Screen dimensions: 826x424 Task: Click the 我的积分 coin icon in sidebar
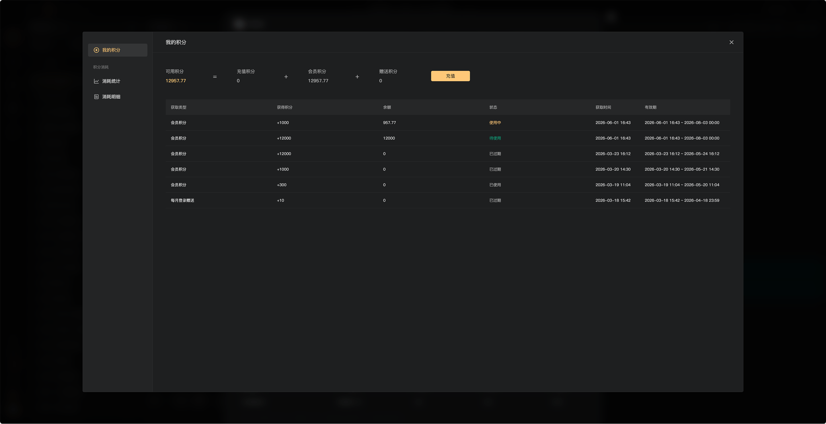coord(96,50)
